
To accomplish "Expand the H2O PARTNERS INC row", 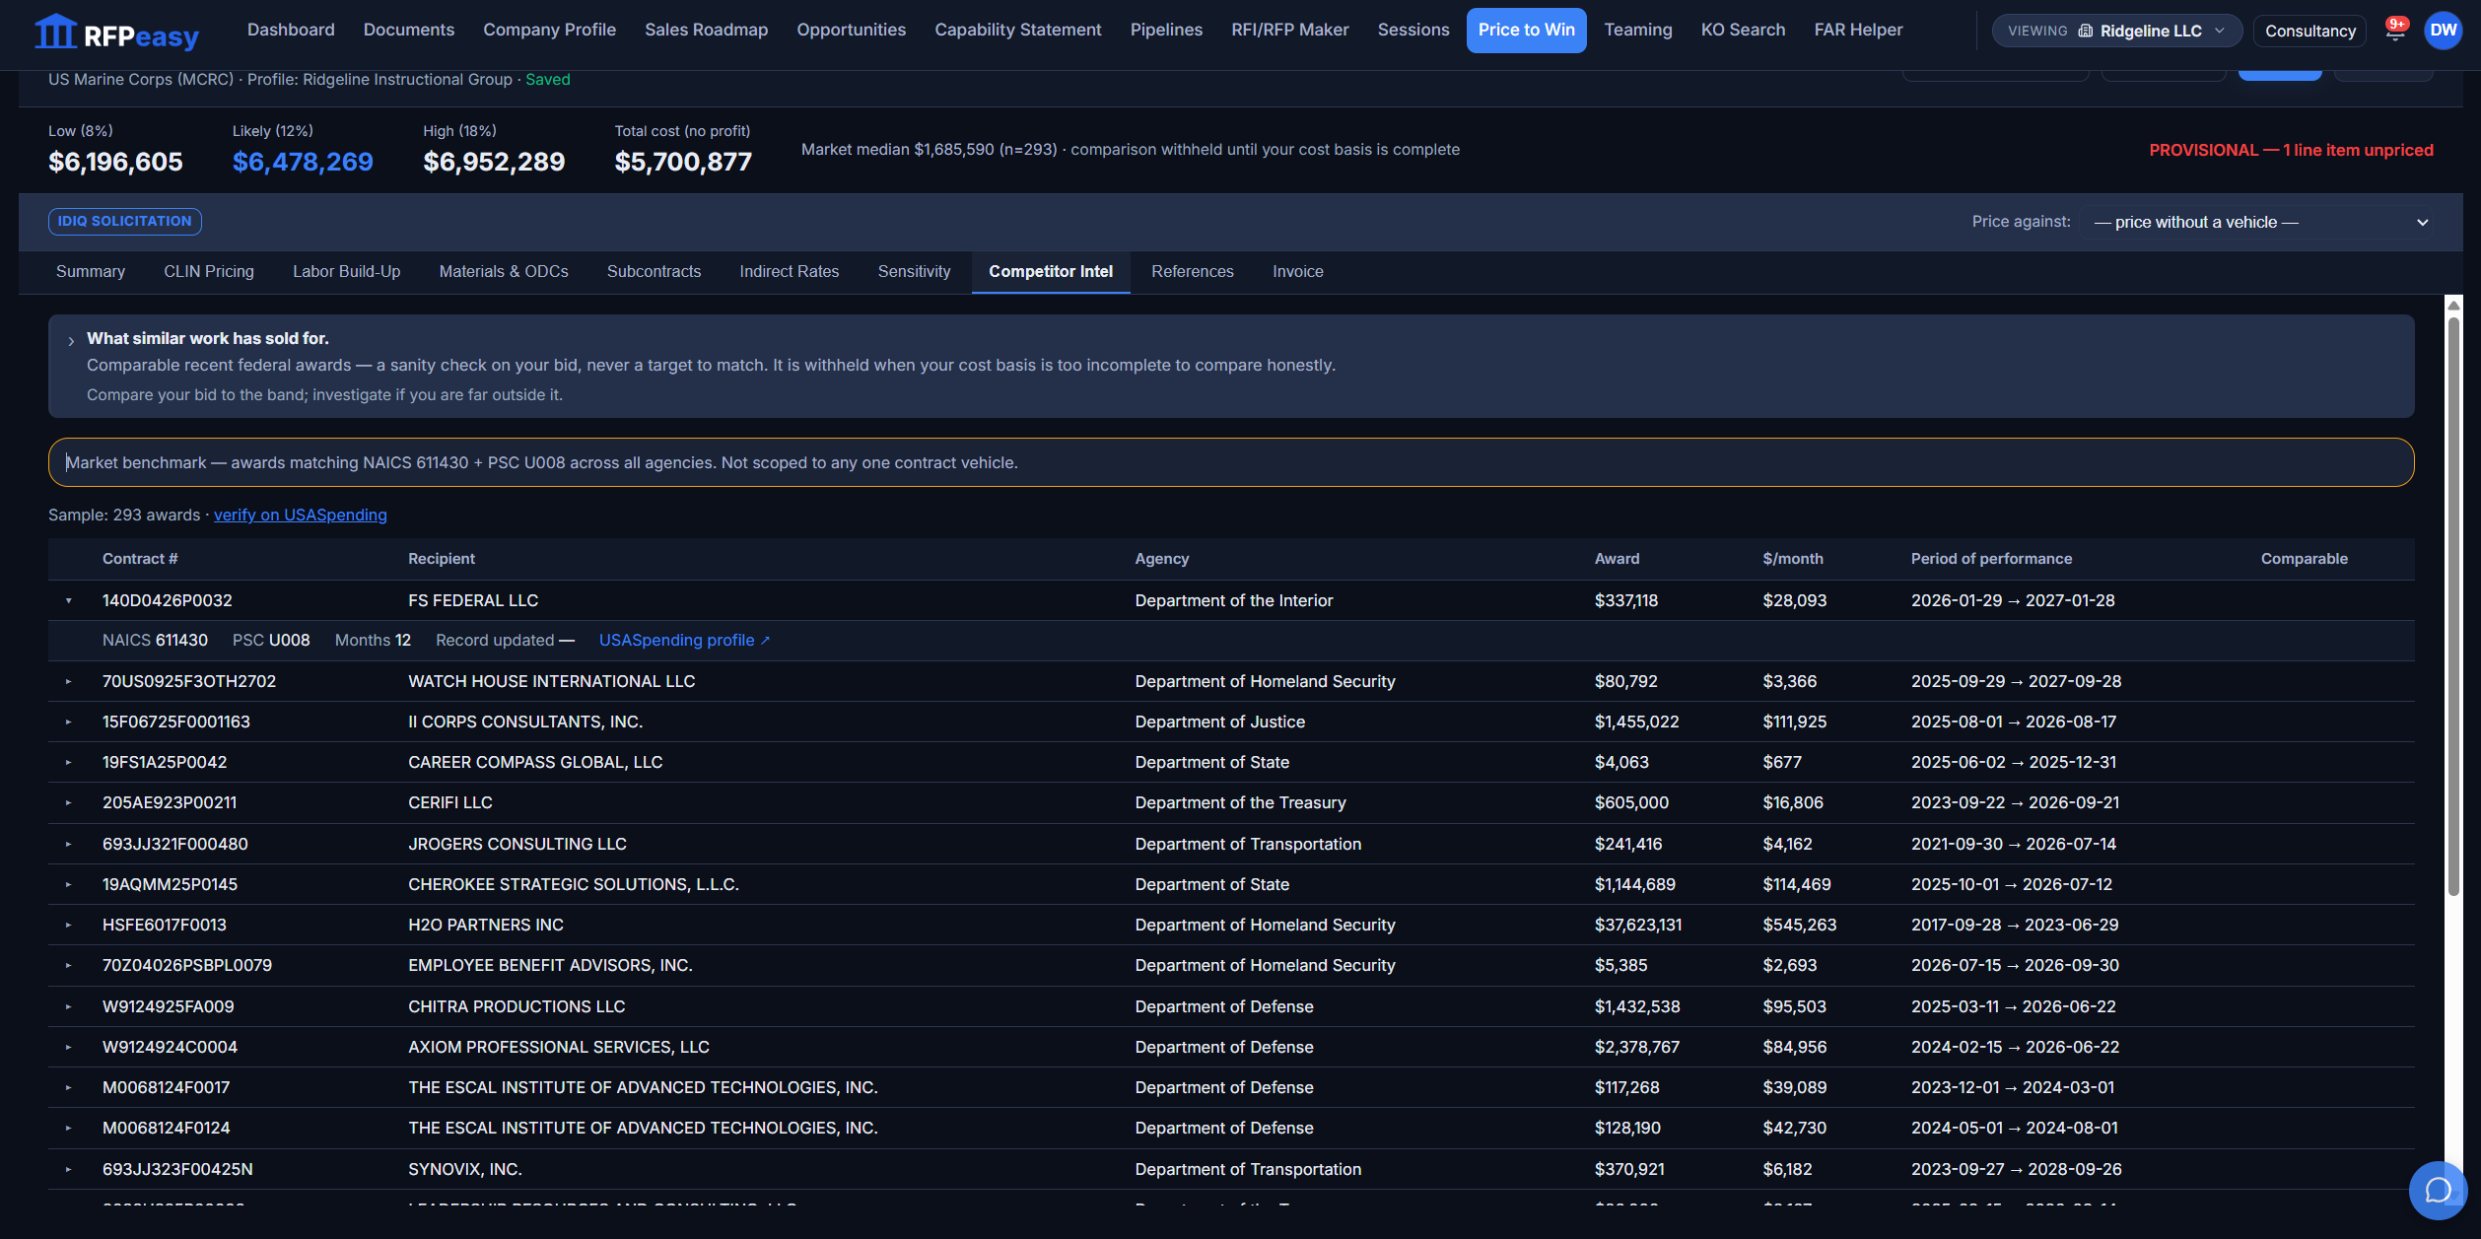I will coord(69,926).
